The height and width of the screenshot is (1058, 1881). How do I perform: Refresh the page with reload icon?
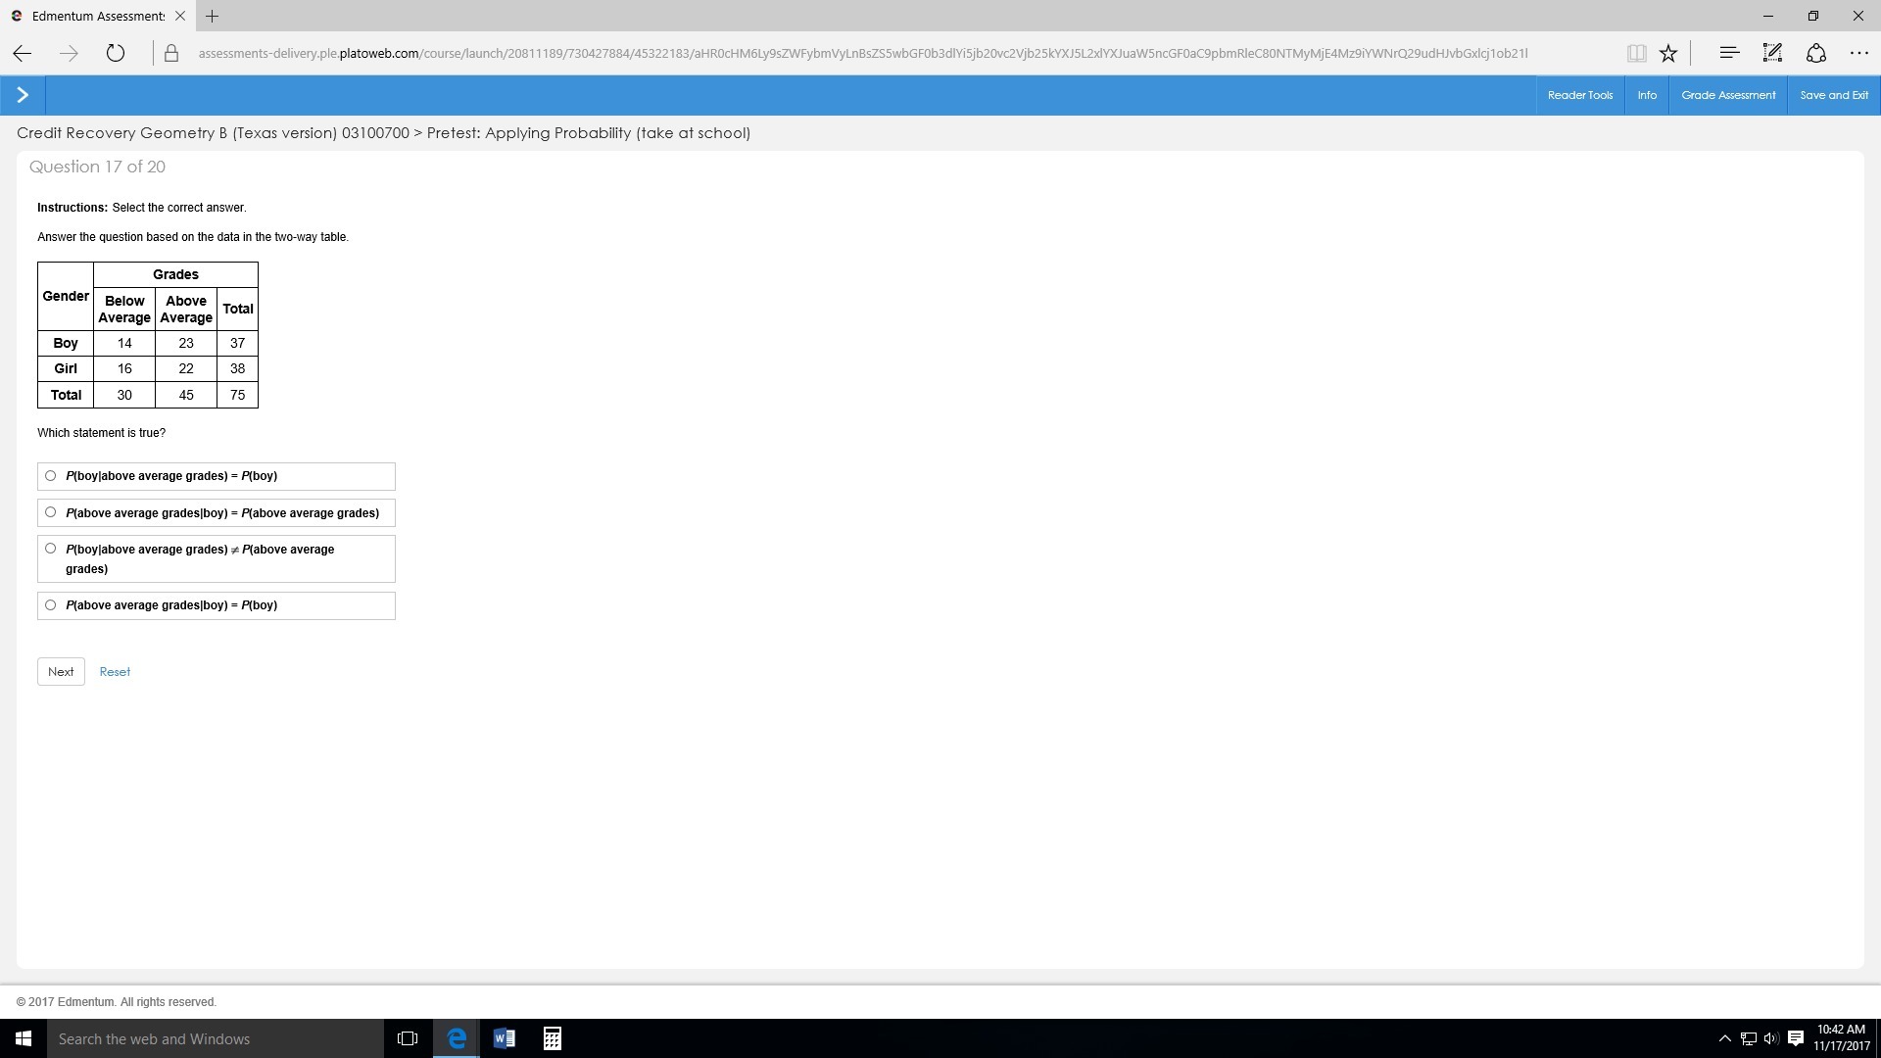point(116,53)
